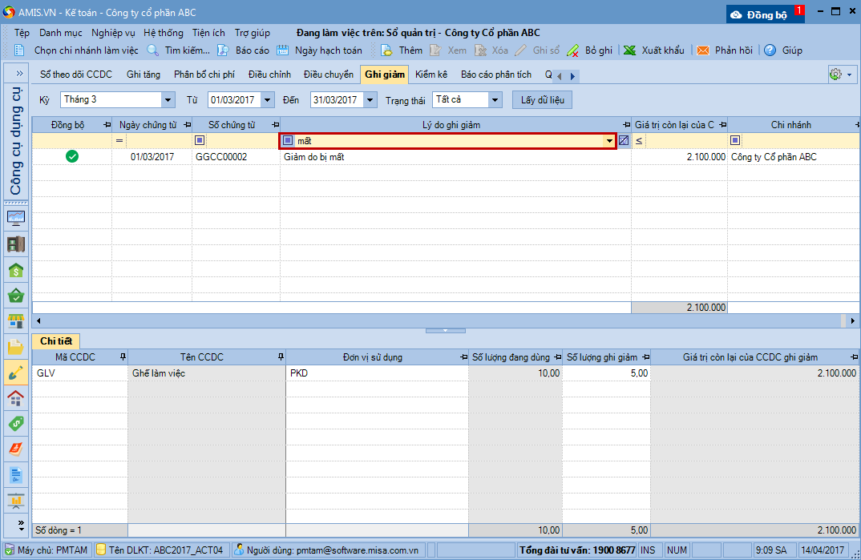The height and width of the screenshot is (560, 861).
Task: Open the Phản hồi feedback envelope icon
Action: pos(703,50)
